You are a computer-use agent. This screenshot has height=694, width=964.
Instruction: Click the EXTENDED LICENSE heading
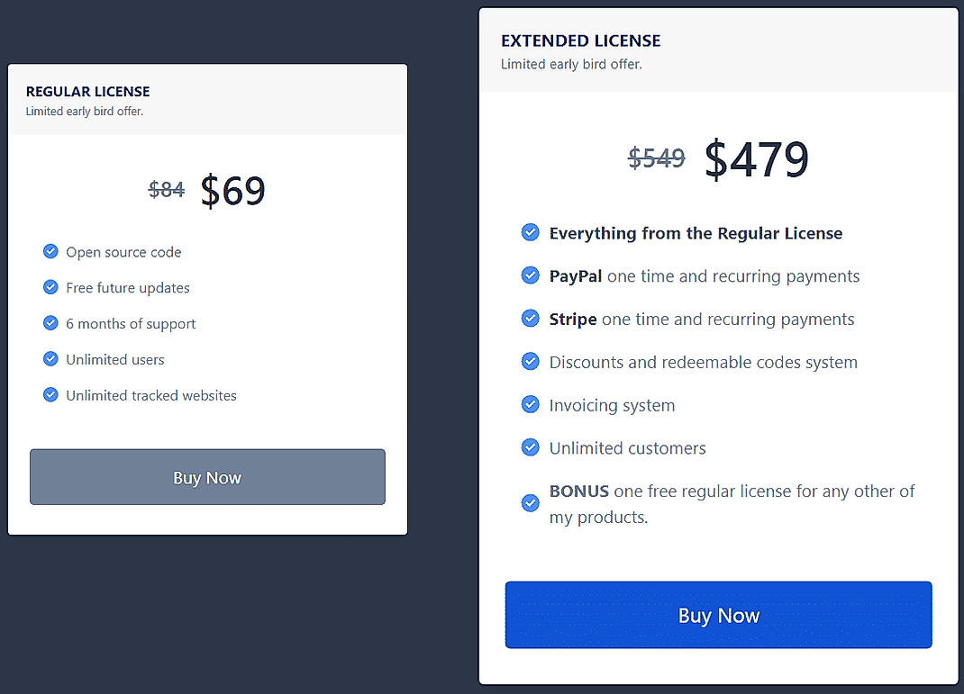point(580,41)
